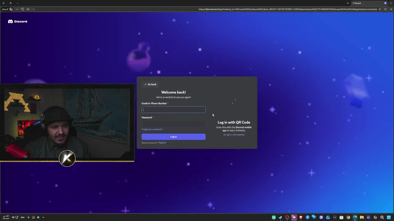
Task: Select the Discord browser tab
Action: (369, 3)
